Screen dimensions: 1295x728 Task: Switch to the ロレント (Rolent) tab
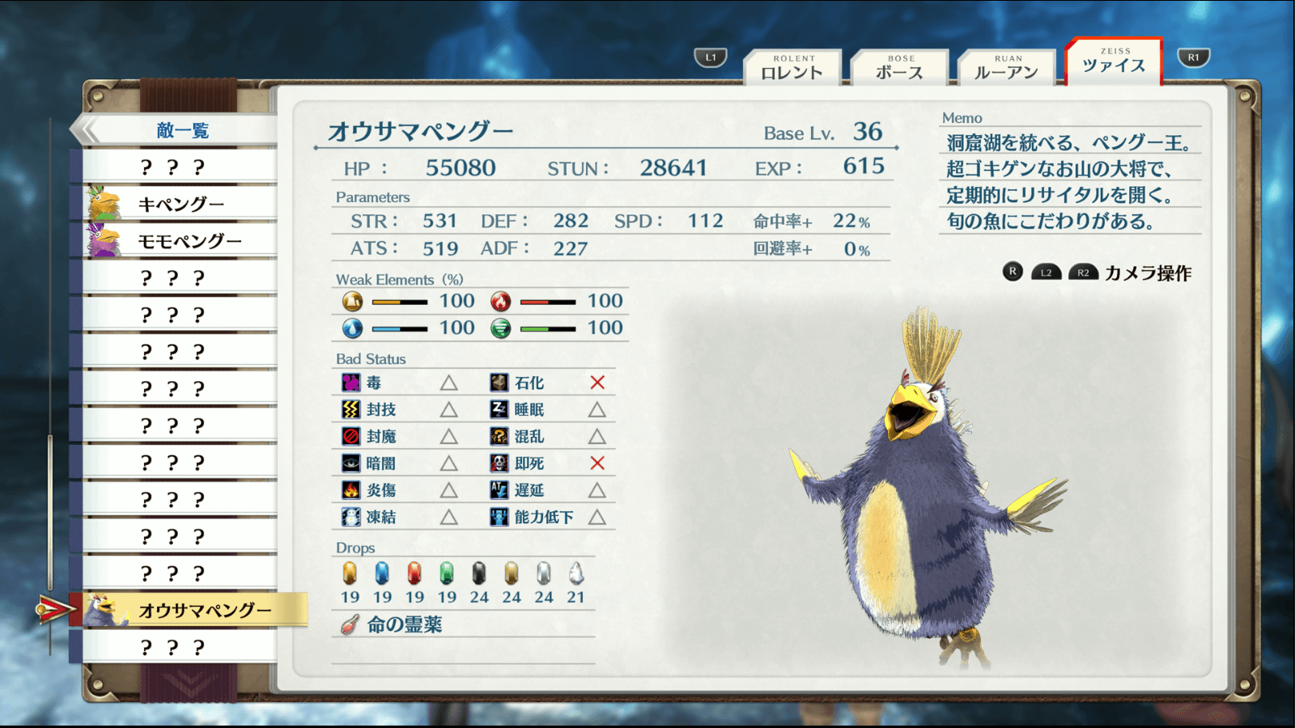(792, 68)
